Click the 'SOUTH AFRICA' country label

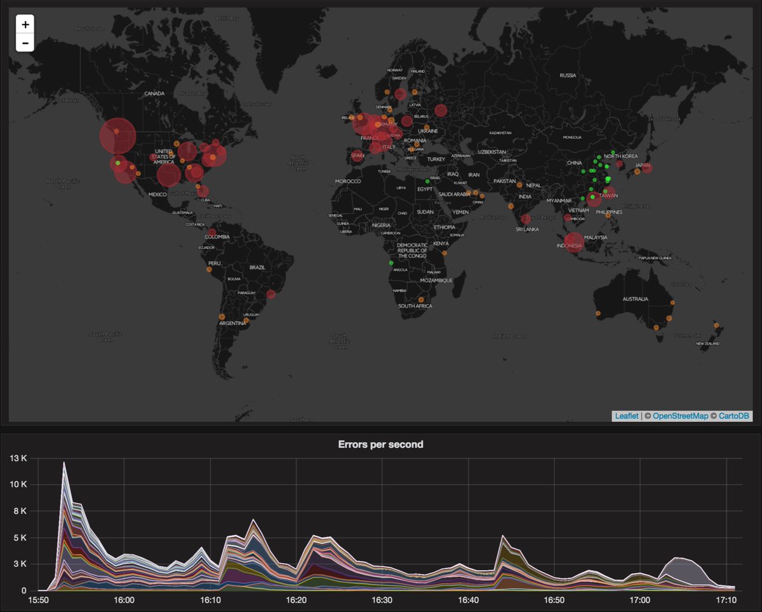click(415, 306)
